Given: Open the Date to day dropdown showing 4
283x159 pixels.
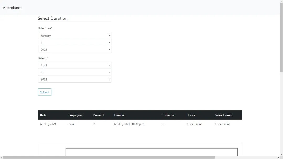Looking at the screenshot, I should 74,72.
